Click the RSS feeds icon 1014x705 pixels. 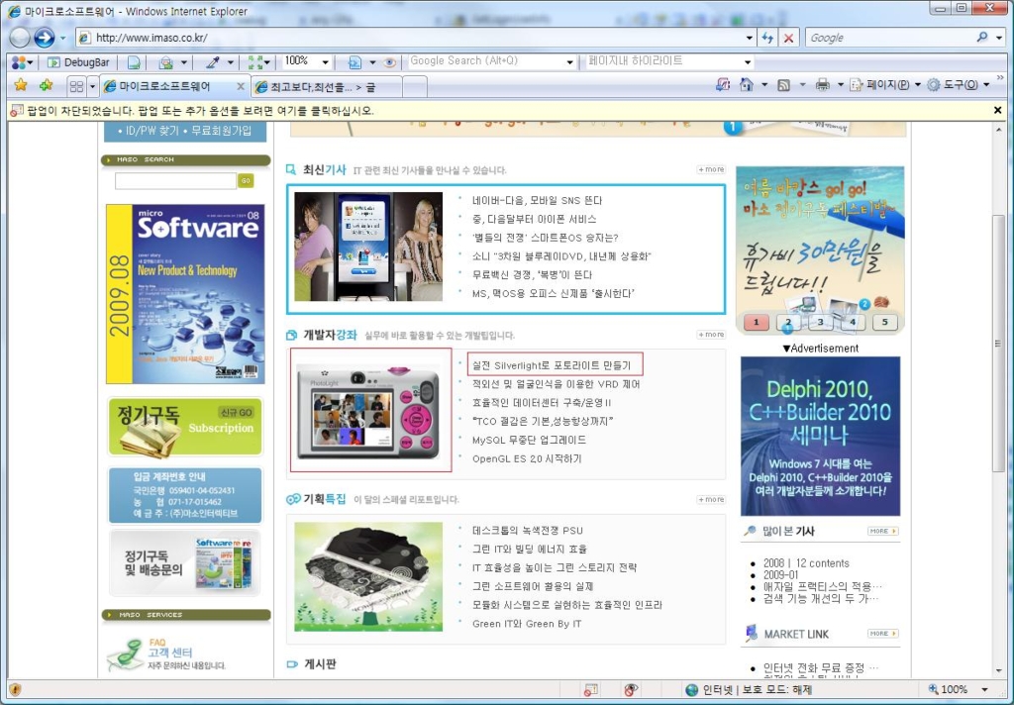click(783, 85)
